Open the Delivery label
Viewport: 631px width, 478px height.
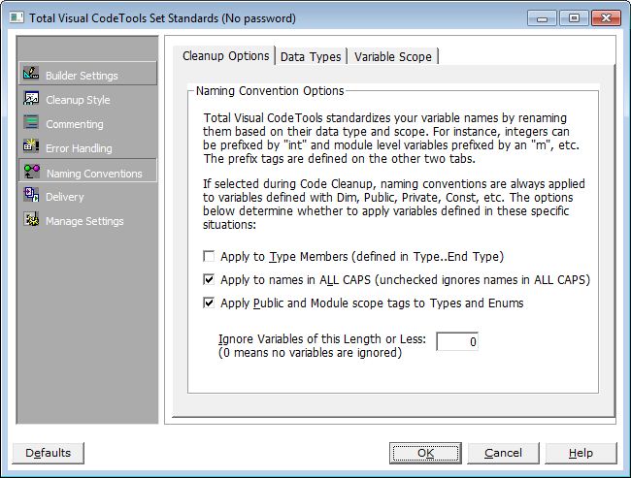pos(65,197)
